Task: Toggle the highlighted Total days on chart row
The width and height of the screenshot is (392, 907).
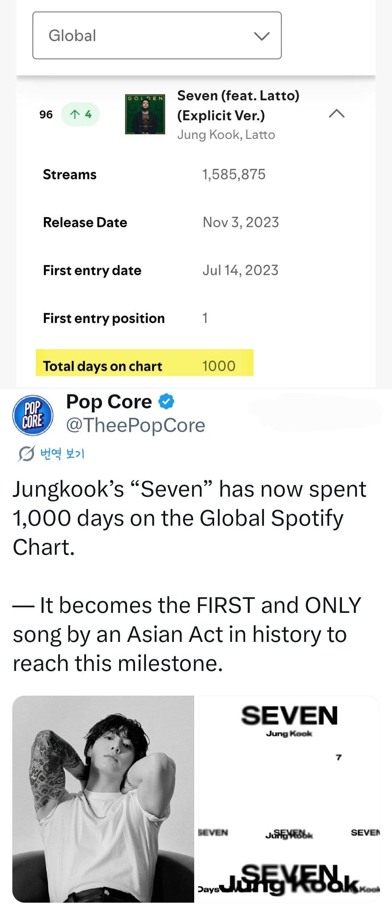Action: (145, 364)
